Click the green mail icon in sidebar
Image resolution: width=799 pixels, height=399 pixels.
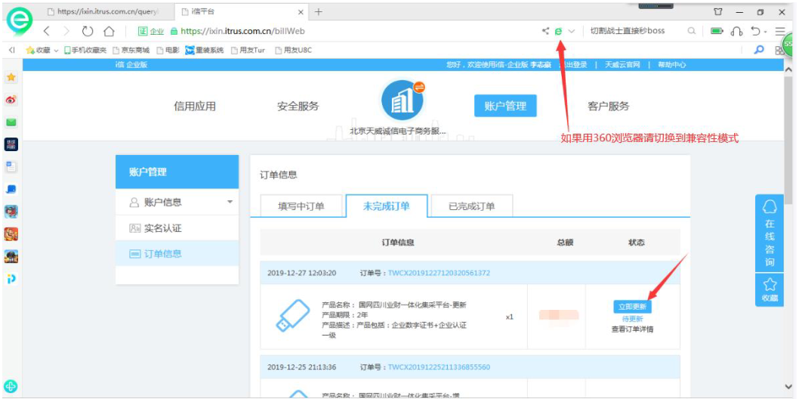pyautogui.click(x=11, y=122)
